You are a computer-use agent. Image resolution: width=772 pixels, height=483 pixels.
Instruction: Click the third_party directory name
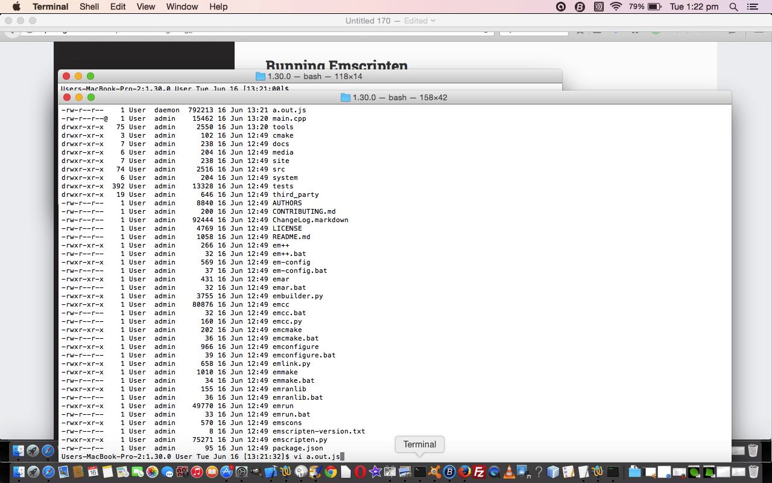(296, 194)
